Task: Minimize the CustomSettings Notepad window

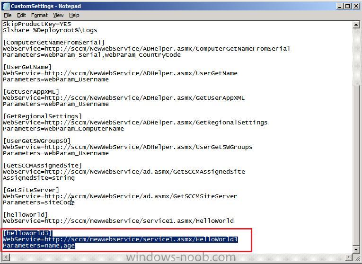Action: [339, 6]
